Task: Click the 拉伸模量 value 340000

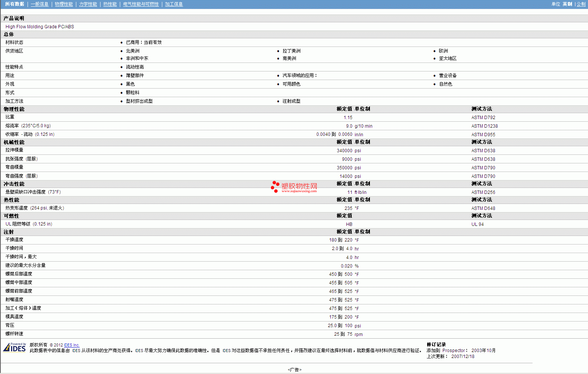Action: click(345, 151)
